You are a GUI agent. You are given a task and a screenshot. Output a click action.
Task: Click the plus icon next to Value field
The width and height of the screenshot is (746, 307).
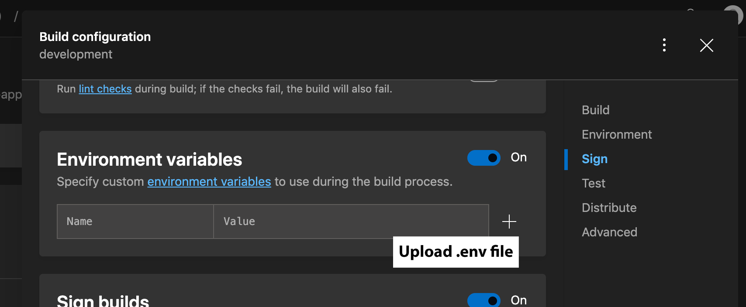pyautogui.click(x=509, y=221)
